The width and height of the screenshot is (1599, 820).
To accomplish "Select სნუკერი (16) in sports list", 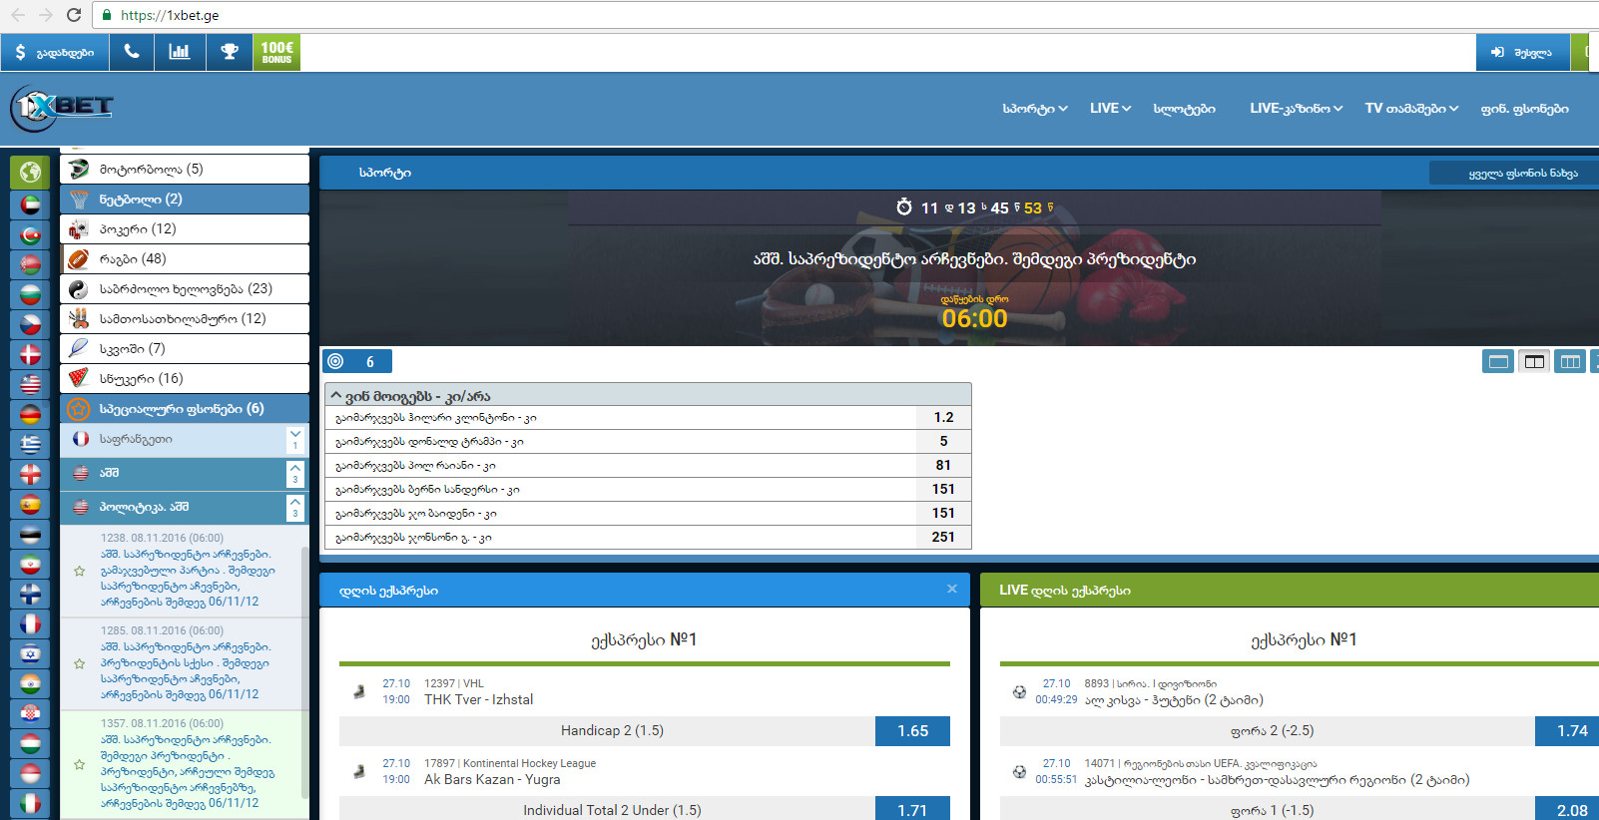I will [185, 379].
